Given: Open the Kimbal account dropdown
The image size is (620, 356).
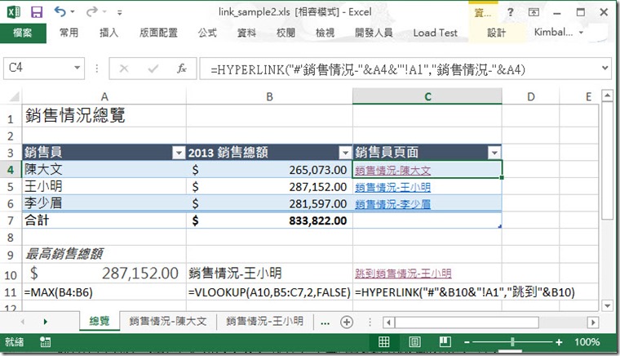Looking at the screenshot, I should click(558, 32).
